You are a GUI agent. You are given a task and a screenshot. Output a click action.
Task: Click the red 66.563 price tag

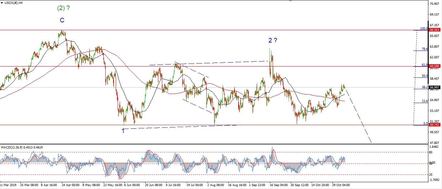tap(435, 30)
